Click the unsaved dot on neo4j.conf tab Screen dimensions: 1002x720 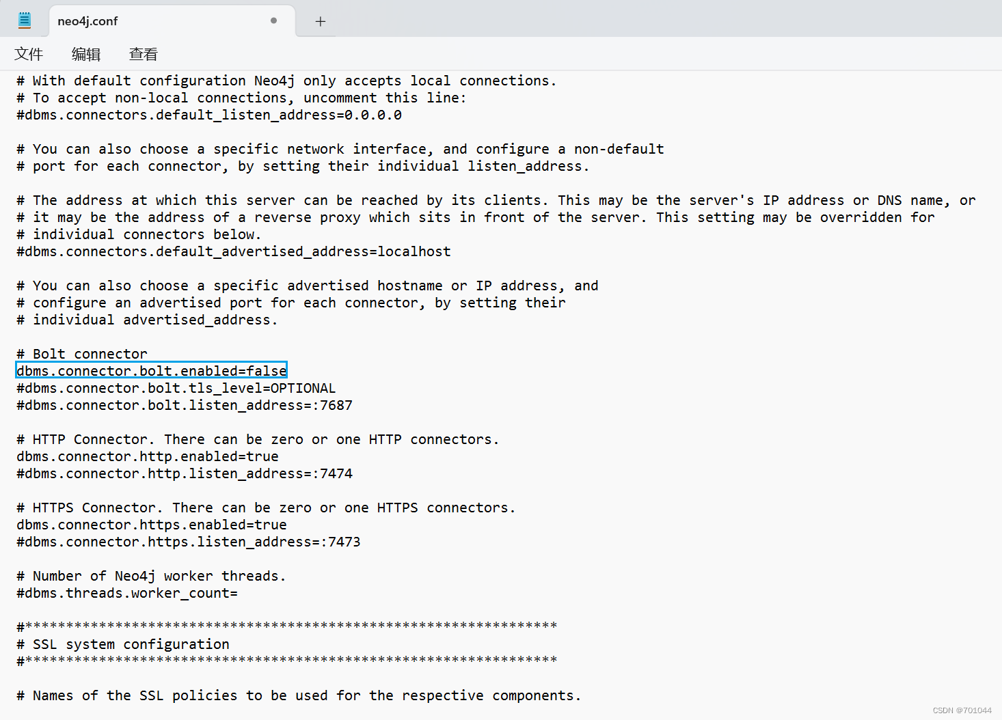click(273, 20)
